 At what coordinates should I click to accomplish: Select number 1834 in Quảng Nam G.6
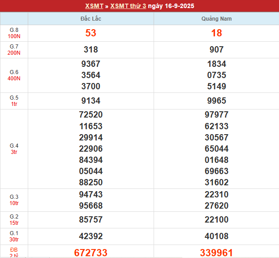click(x=217, y=64)
